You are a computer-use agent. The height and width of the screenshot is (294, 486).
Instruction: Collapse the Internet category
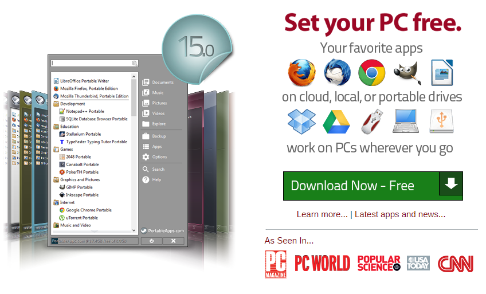64,203
